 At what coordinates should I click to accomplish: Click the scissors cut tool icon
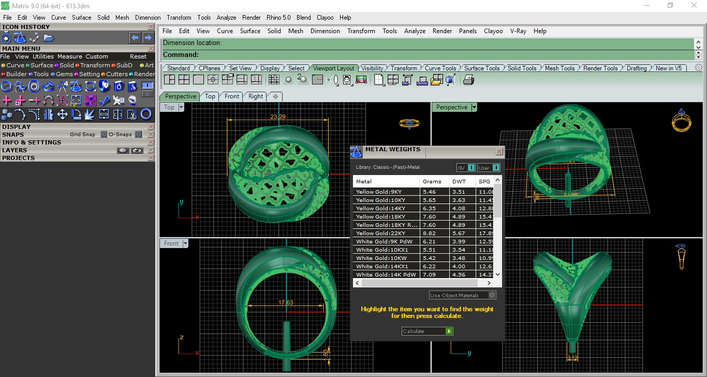point(132,114)
